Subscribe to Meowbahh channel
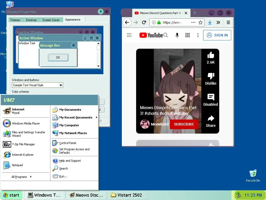The image size is (266, 200). (x=184, y=124)
